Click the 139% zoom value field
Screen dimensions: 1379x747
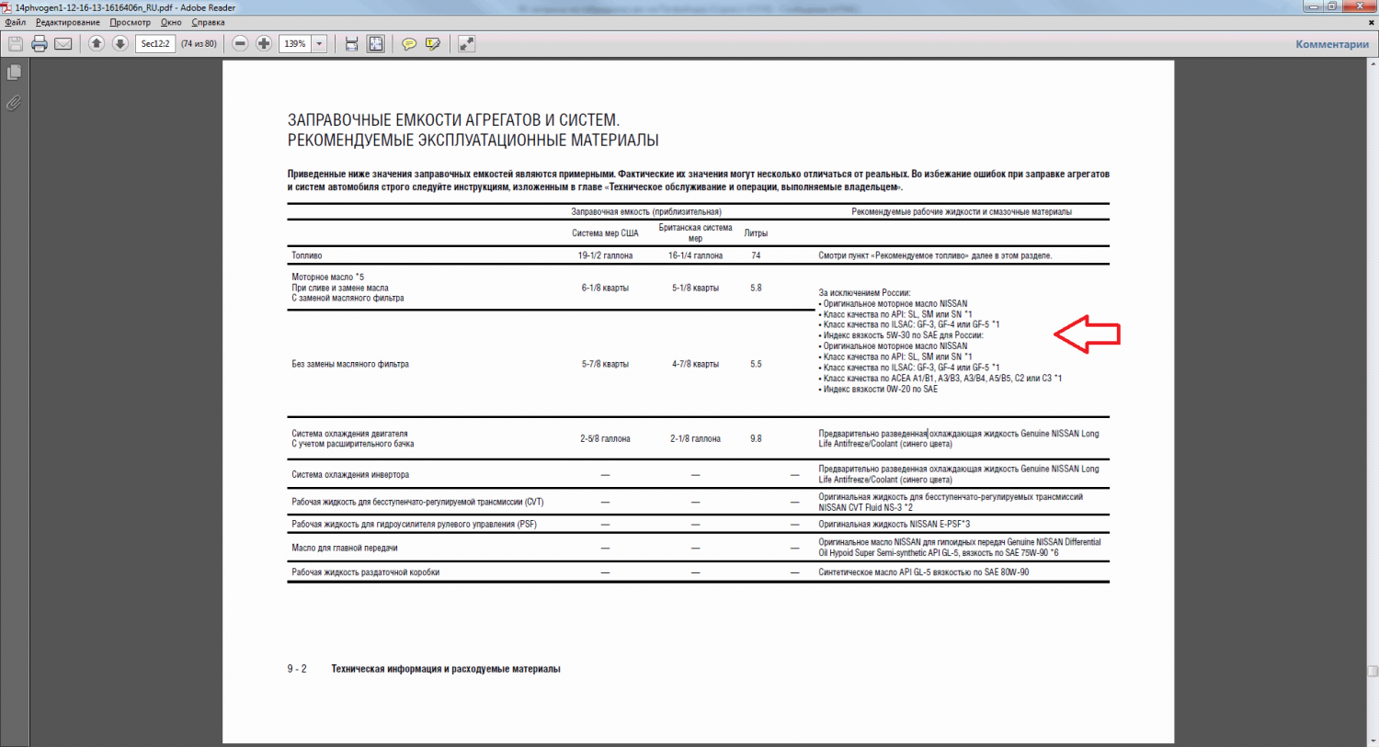(x=295, y=43)
